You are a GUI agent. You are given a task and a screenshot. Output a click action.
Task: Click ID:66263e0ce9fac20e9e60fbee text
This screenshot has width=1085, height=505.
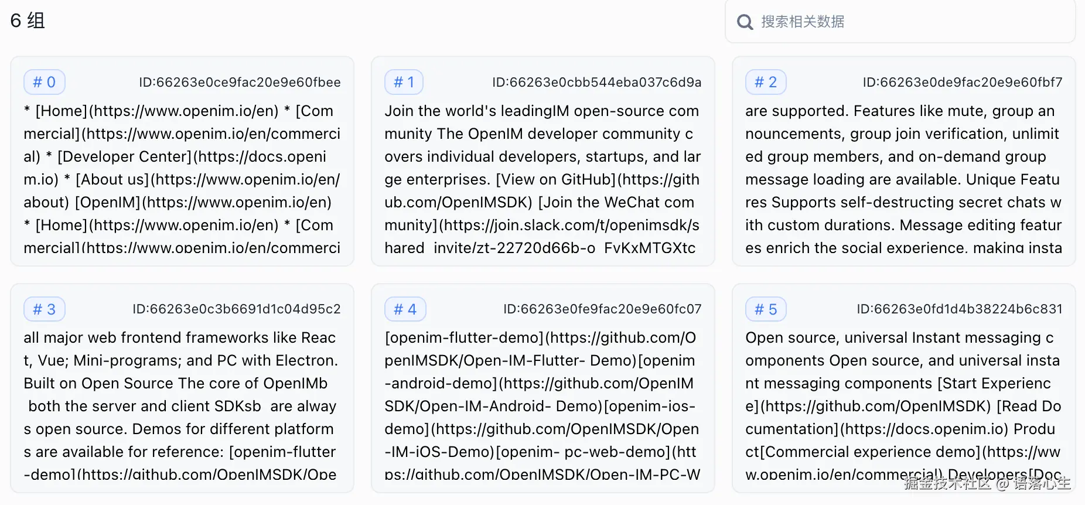pyautogui.click(x=240, y=83)
